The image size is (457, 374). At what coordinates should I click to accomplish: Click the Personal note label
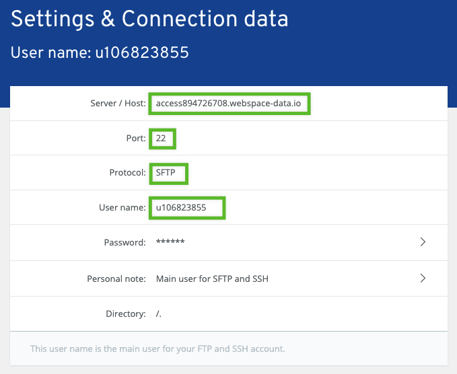(x=116, y=278)
